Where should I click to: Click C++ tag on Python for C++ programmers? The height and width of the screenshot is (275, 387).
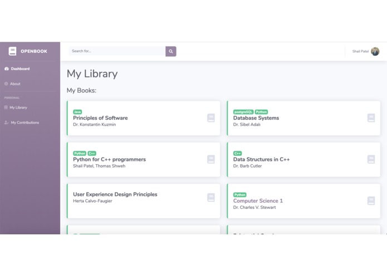pos(92,154)
